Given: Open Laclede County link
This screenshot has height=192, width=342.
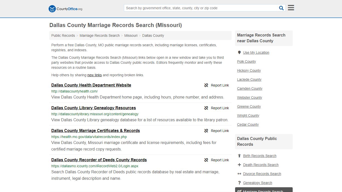Looking at the screenshot, I should pyautogui.click(x=249, y=79).
